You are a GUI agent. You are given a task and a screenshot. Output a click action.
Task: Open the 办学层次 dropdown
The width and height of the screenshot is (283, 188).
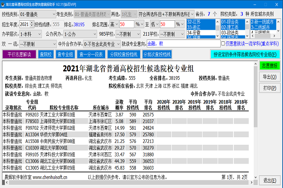tap(31, 34)
